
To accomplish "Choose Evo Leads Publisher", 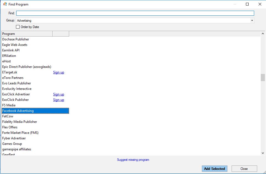I will [x=17, y=83].
